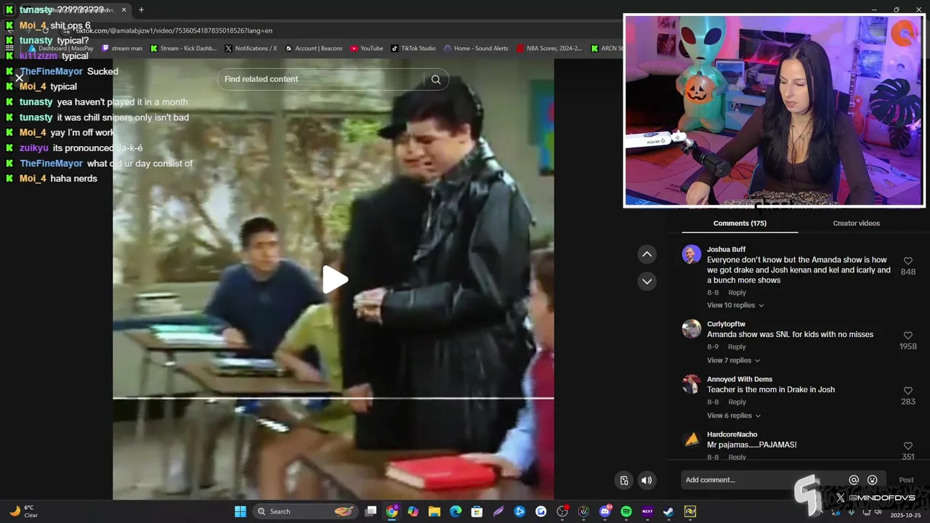Click the taskbar Search box
This screenshot has width=930, height=523.
pos(306,511)
